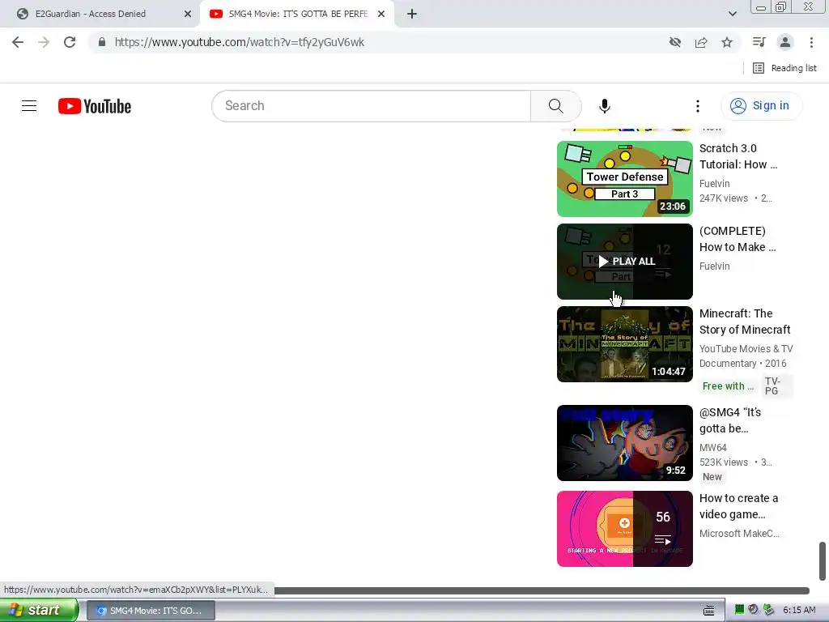Click the crossed-out eye icon in address bar
Screen dimensions: 829x622
point(674,42)
